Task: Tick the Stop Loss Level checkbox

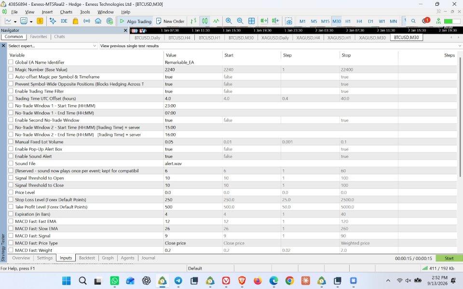Action: (x=11, y=199)
